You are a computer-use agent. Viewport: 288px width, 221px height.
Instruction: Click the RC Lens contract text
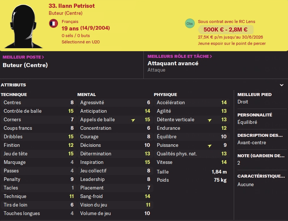tap(226, 22)
